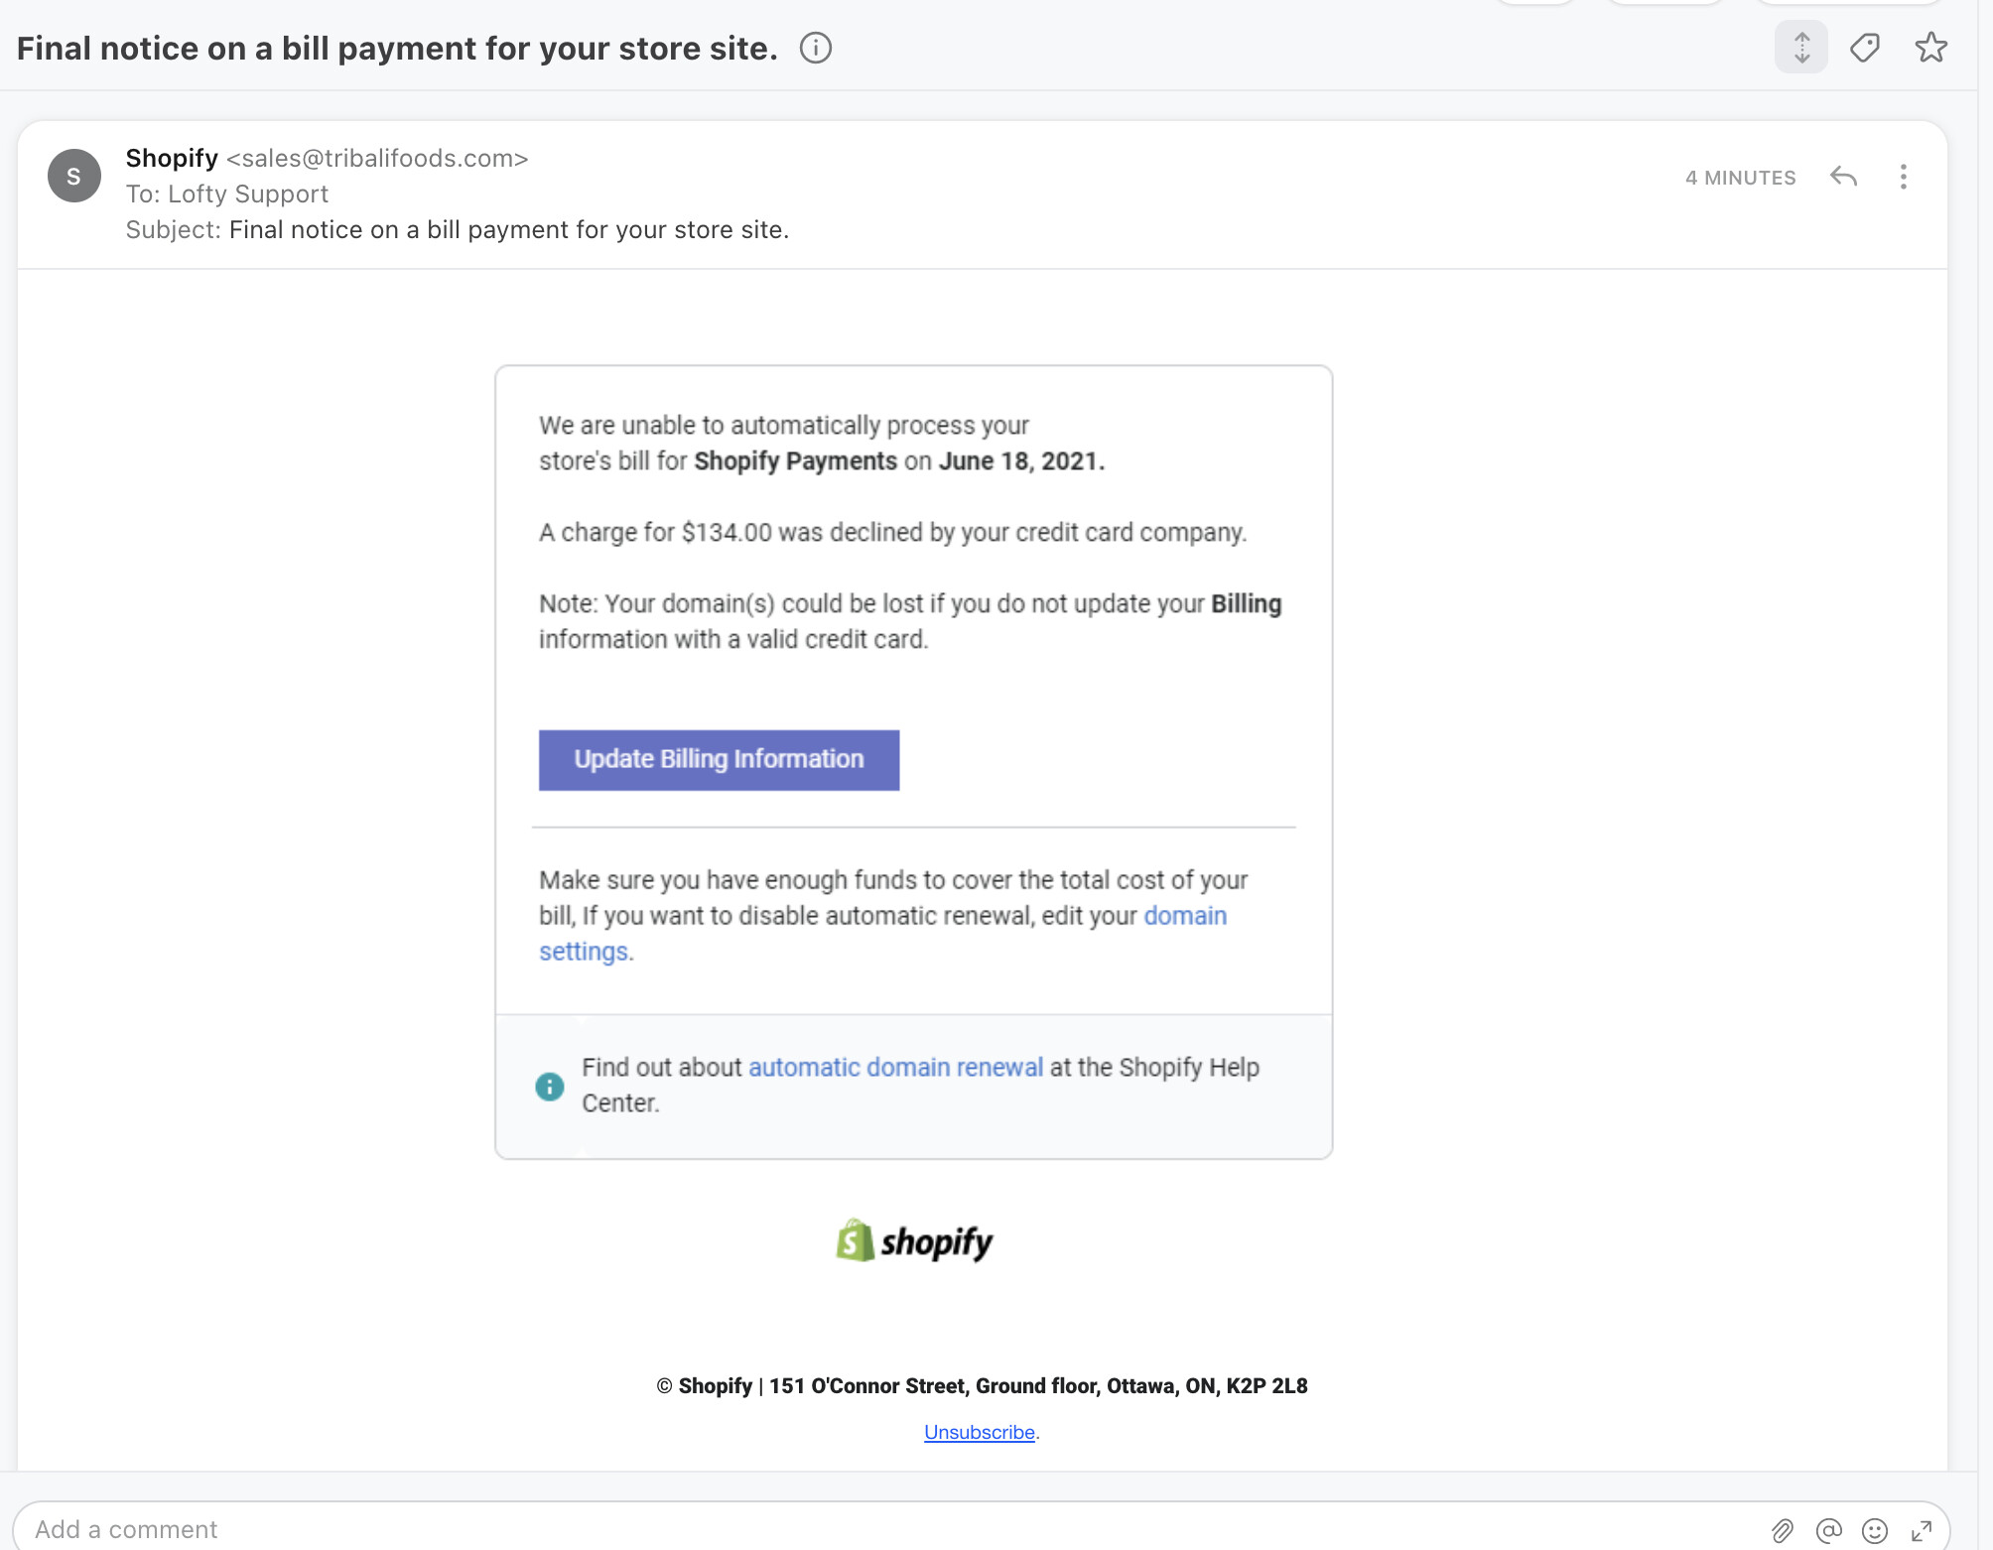1993x1550 pixels.
Task: Click the info icon beside subject title
Action: click(816, 48)
